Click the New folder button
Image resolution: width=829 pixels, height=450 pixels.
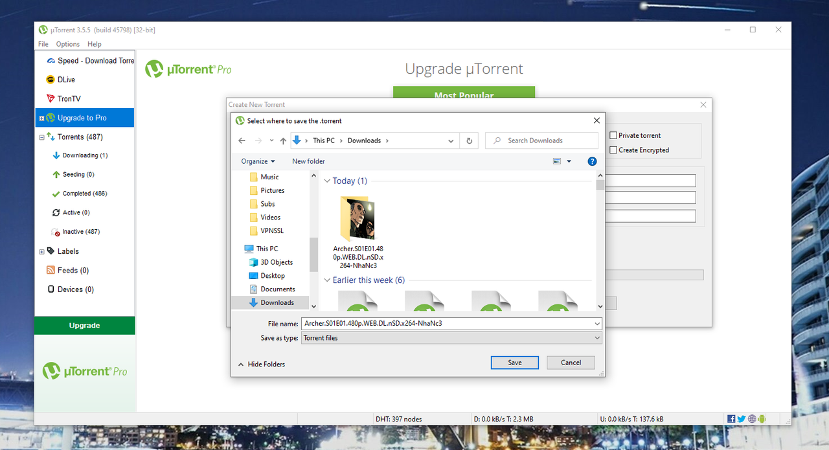pos(308,161)
